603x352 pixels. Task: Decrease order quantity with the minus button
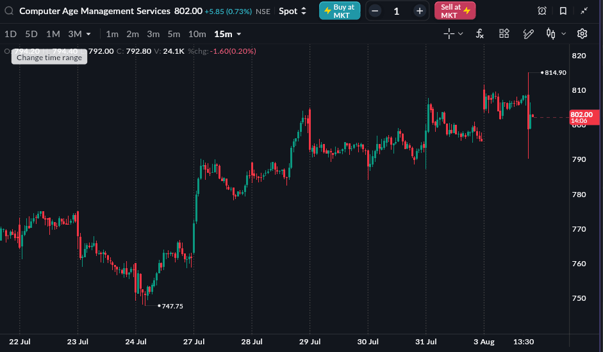point(375,11)
